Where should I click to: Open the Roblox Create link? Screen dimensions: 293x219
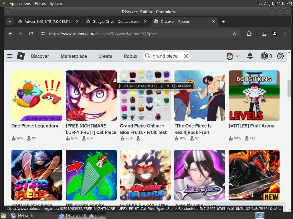pos(105,56)
